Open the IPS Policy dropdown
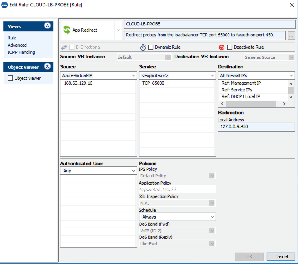299x264 pixels. click(x=212, y=176)
